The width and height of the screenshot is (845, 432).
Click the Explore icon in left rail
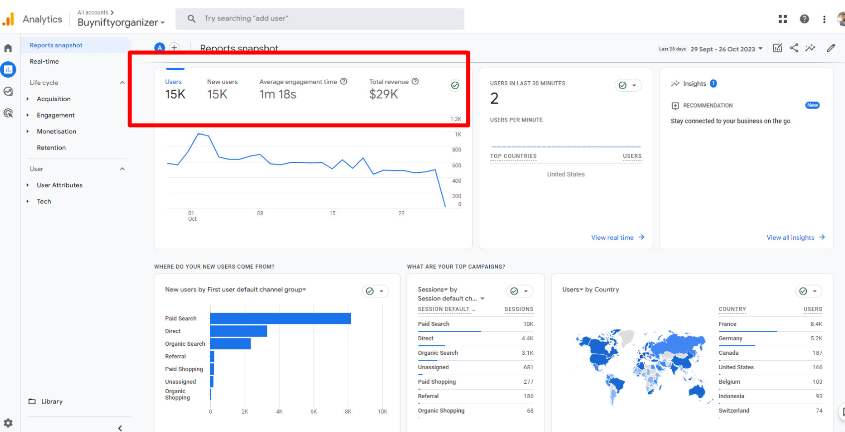click(8, 91)
